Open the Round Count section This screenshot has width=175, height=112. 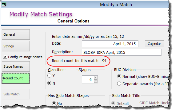tap(16, 78)
